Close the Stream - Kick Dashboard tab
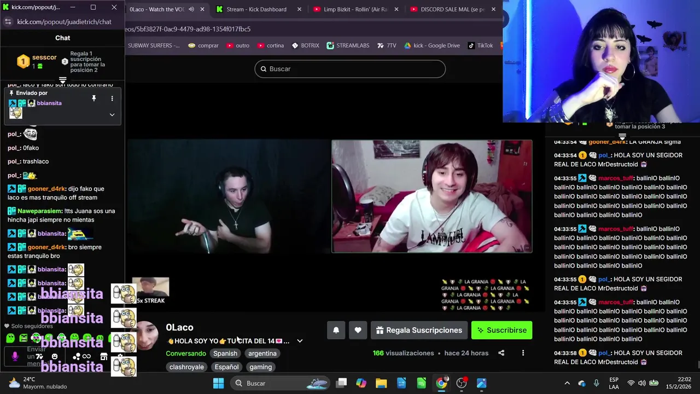Image resolution: width=700 pixels, height=394 pixels. (x=299, y=9)
